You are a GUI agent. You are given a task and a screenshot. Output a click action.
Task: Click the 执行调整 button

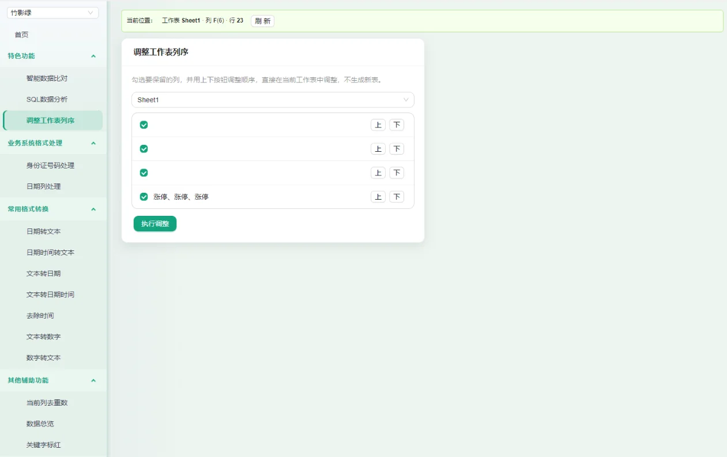pyautogui.click(x=155, y=224)
